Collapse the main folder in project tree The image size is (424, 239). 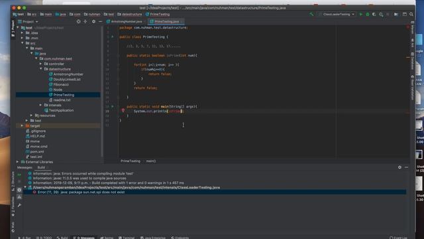click(27, 48)
